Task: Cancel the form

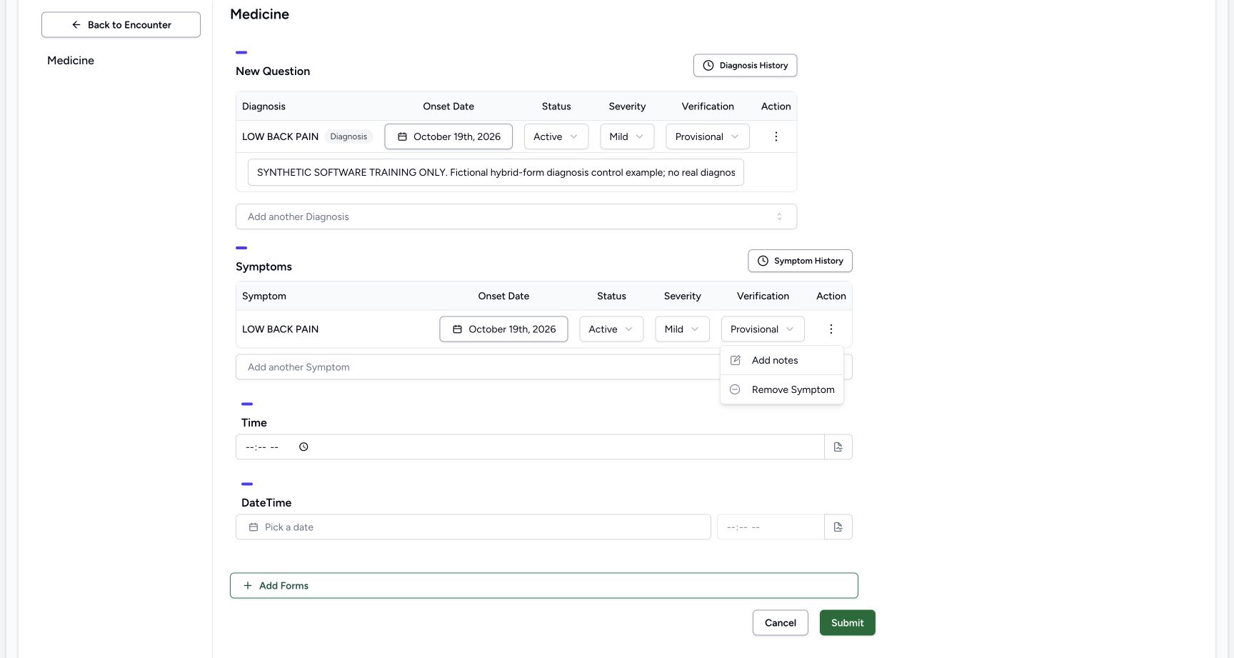Action: point(780,623)
